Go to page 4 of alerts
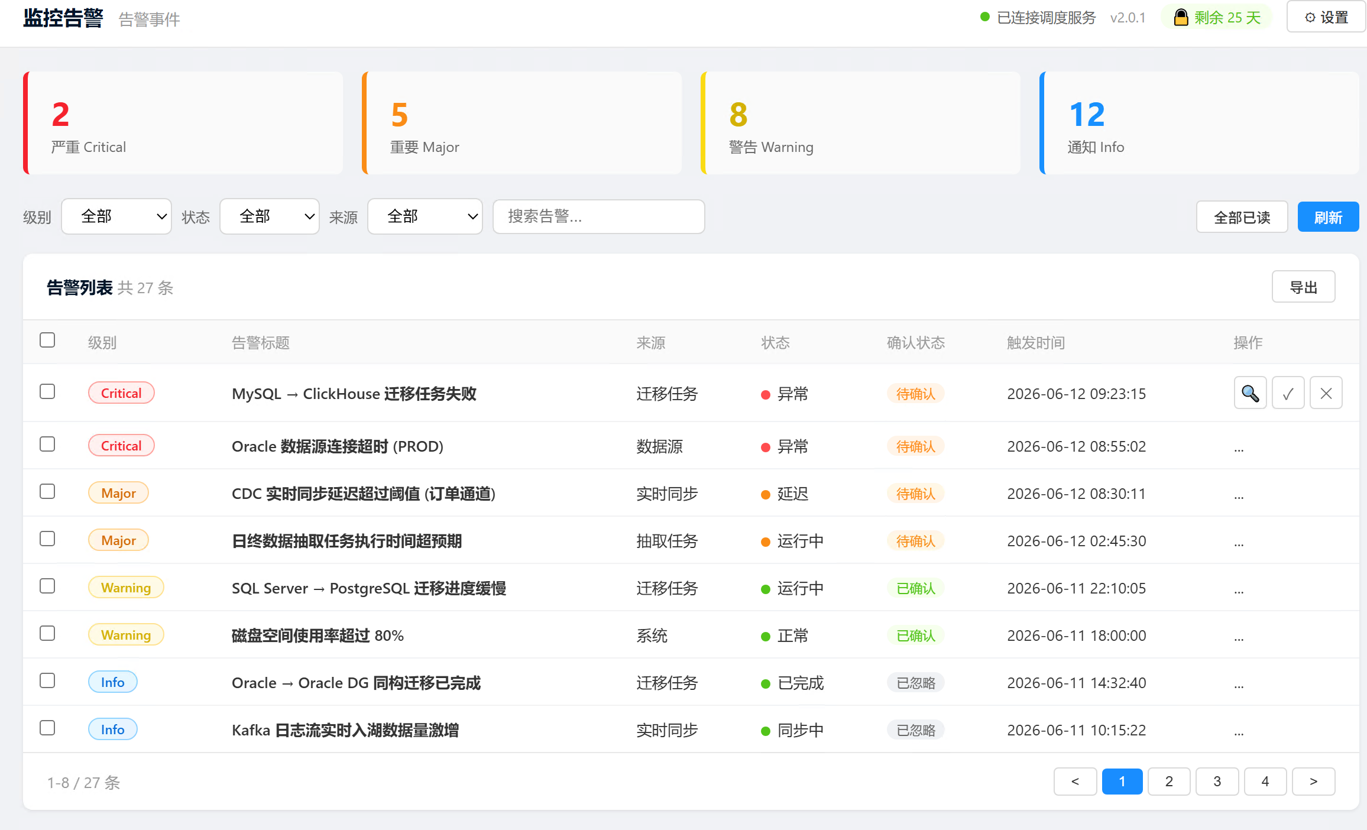 (1265, 782)
